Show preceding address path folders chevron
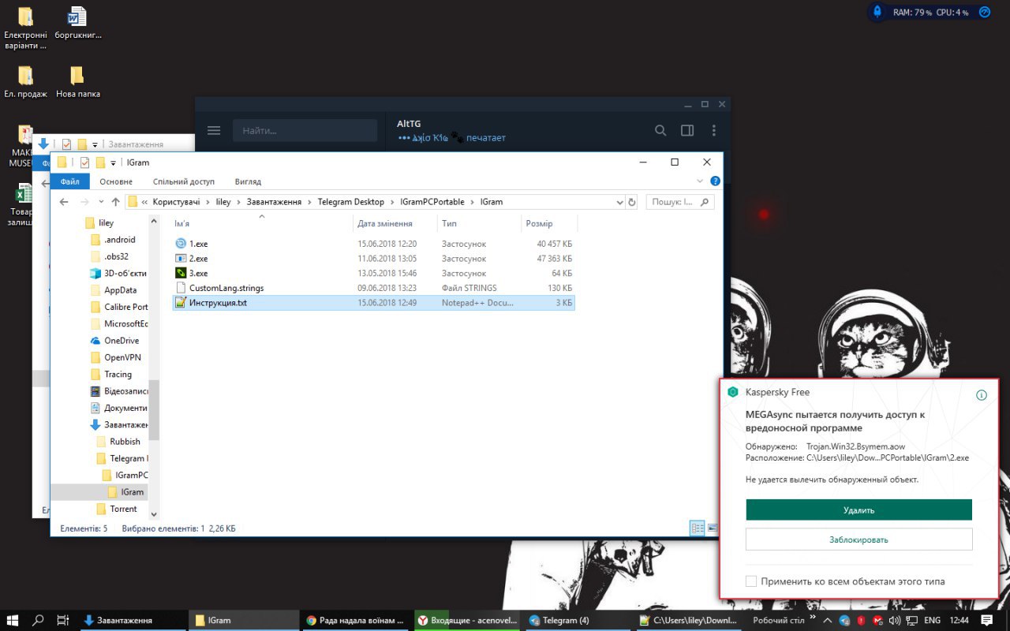This screenshot has width=1010, height=631. click(145, 202)
